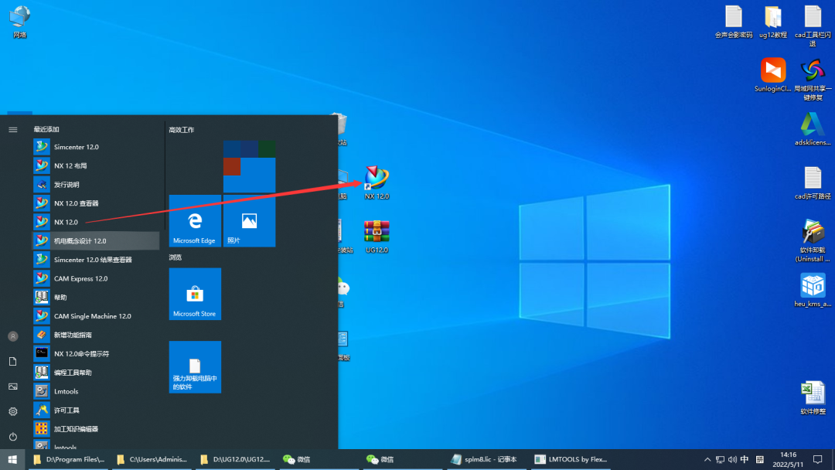Click Power icon in Start menu
Image resolution: width=835 pixels, height=470 pixels.
click(x=13, y=437)
